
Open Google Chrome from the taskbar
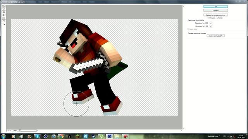point(62,136)
